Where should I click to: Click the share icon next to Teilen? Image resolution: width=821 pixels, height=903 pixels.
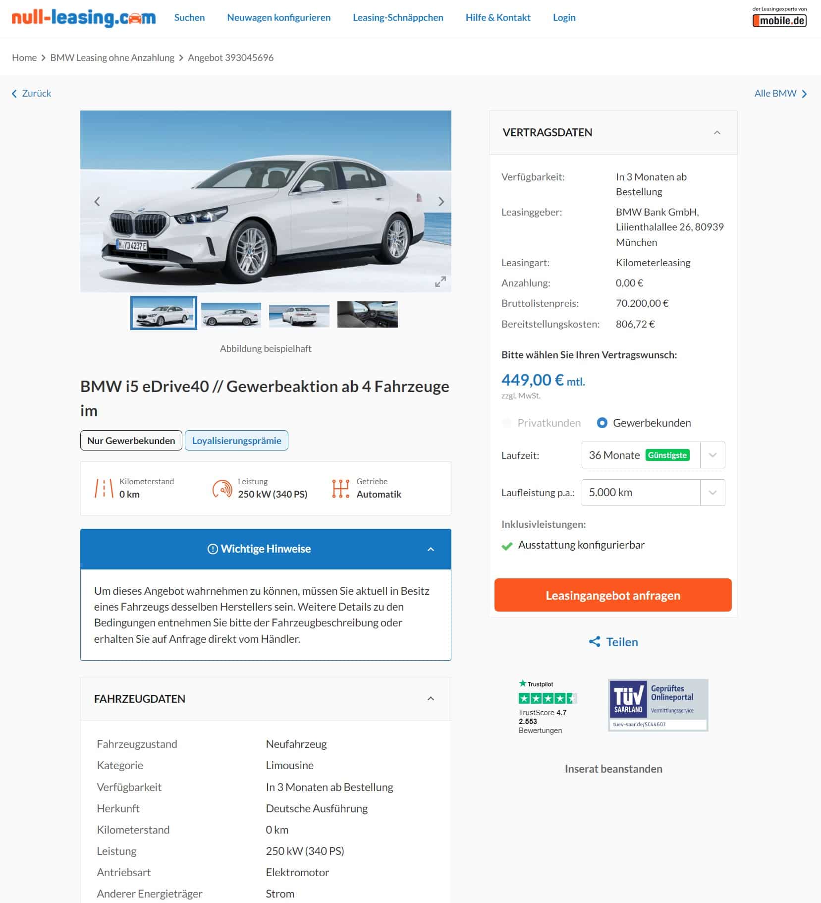pyautogui.click(x=595, y=642)
